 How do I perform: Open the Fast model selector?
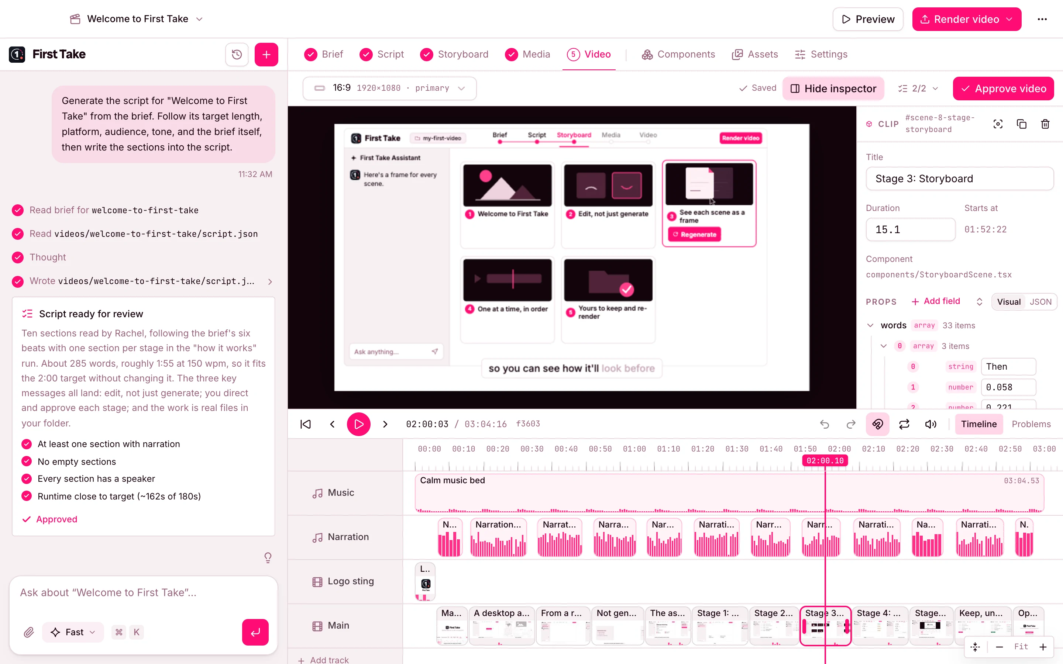(x=73, y=632)
